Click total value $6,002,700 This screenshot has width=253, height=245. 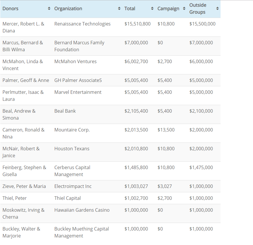(x=136, y=62)
